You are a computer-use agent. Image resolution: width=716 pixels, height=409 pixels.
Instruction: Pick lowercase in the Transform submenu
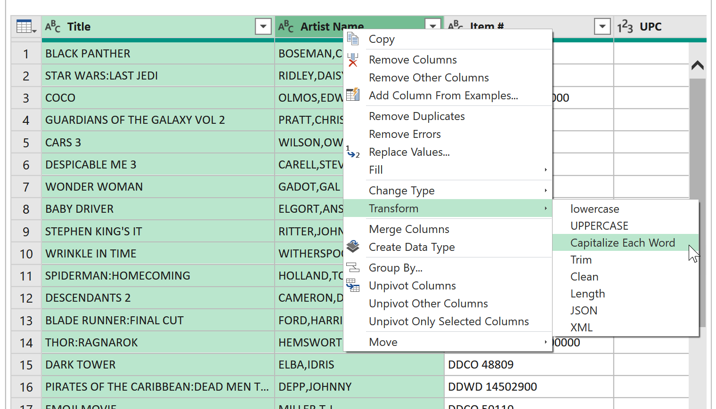[626, 209]
